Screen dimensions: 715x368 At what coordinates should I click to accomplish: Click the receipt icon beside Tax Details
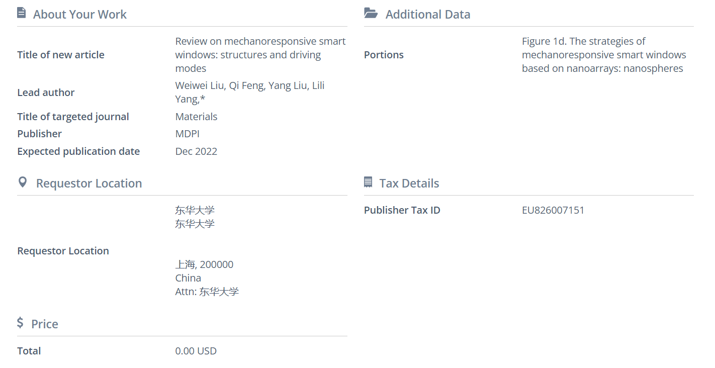coord(368,182)
